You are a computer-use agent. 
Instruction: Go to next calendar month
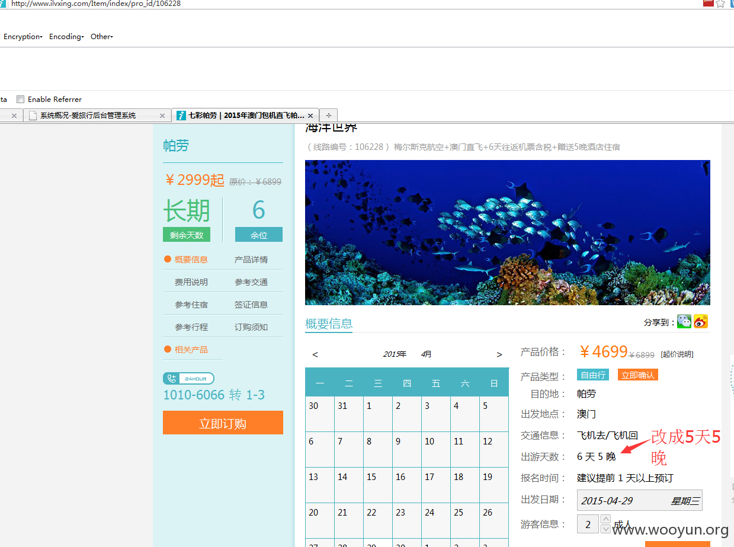click(499, 354)
